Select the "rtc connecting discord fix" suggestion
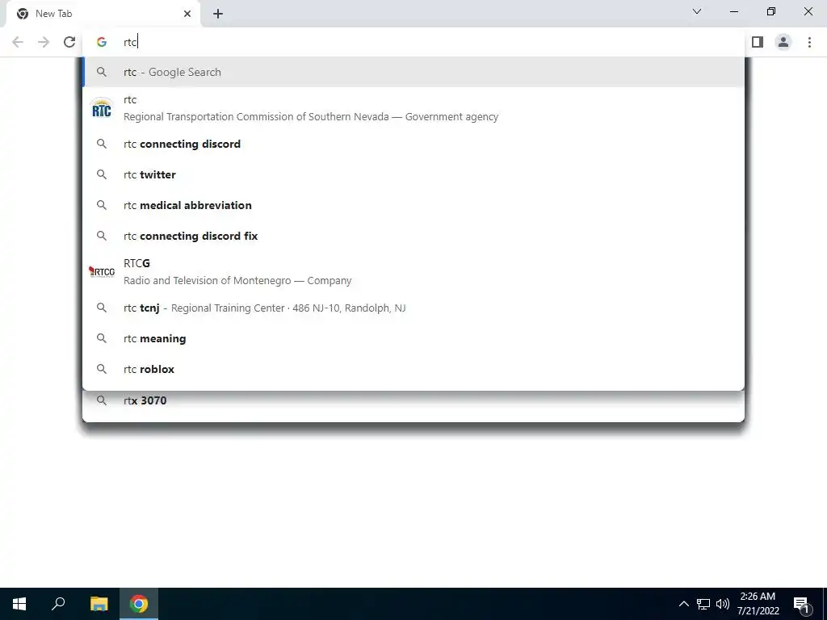 click(x=413, y=236)
